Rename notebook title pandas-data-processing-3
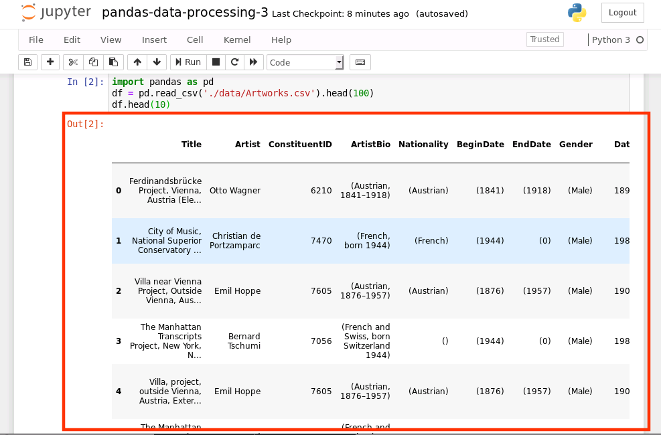The height and width of the screenshot is (435, 661). click(185, 13)
